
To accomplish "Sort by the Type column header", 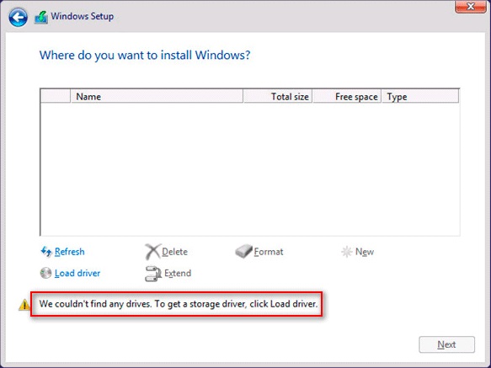I will (x=420, y=97).
